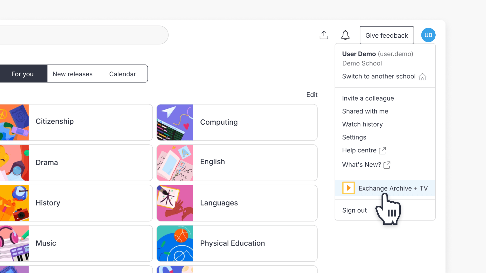Switch to the Calendar tab
The width and height of the screenshot is (486, 273).
[123, 74]
